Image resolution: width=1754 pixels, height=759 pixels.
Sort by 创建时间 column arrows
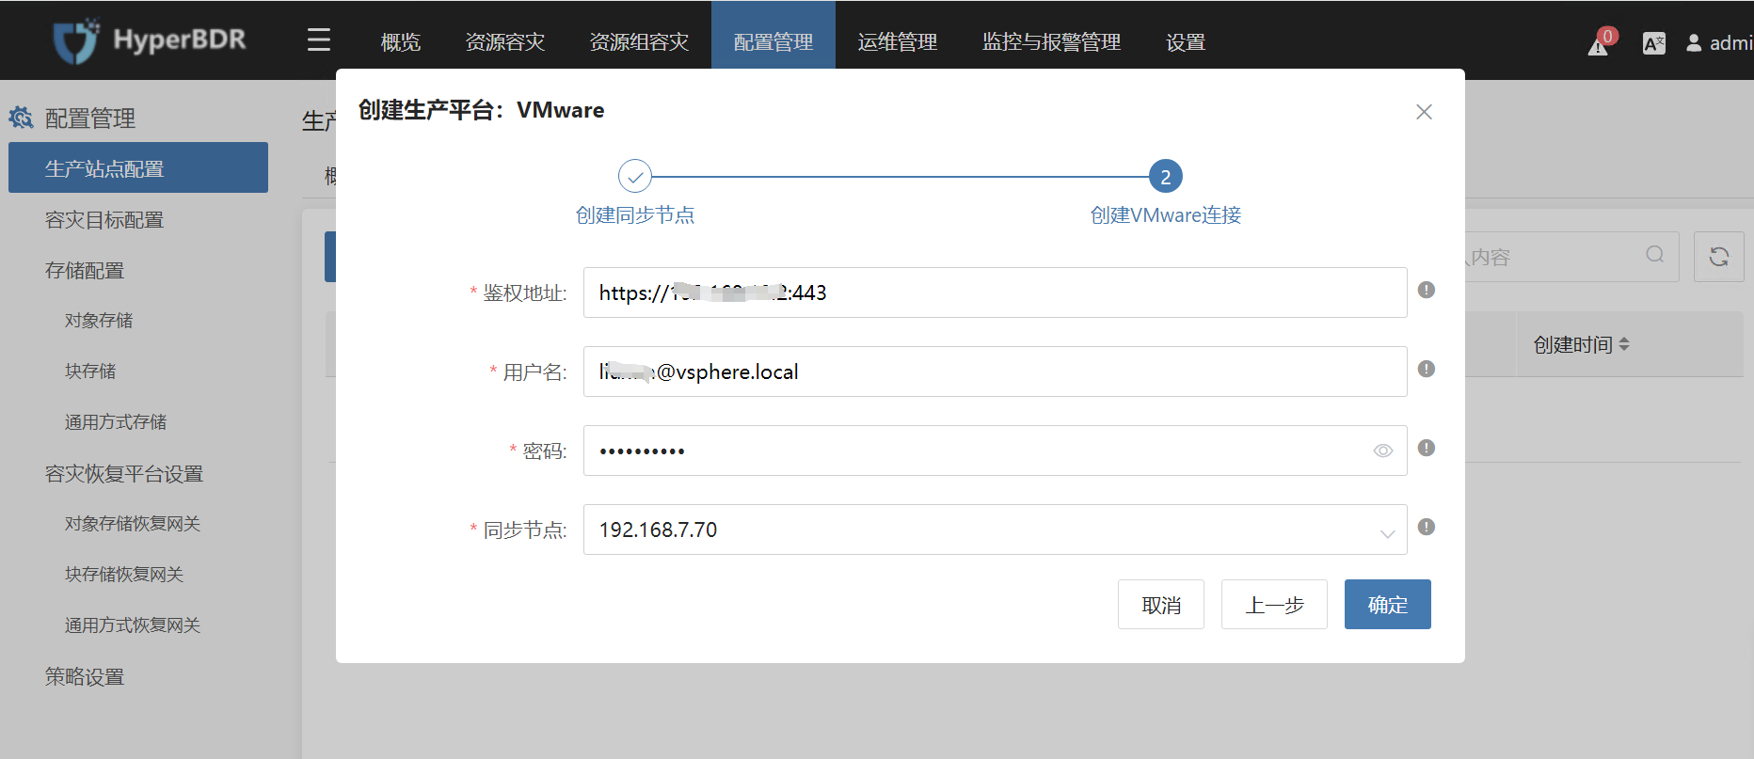[x=1624, y=344]
